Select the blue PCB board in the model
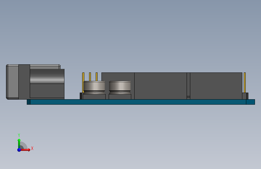Screen dimensions: 261x169 (141, 102)
